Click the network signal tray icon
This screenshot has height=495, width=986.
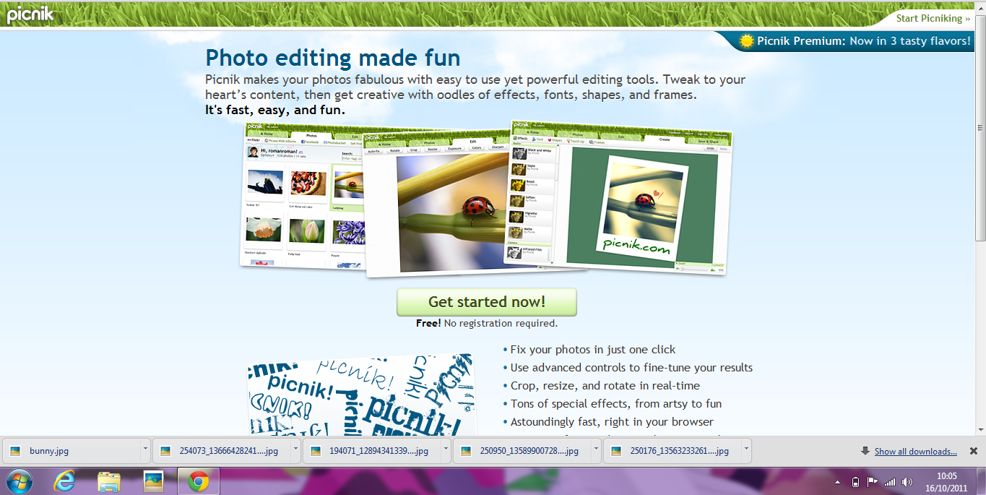point(890,482)
